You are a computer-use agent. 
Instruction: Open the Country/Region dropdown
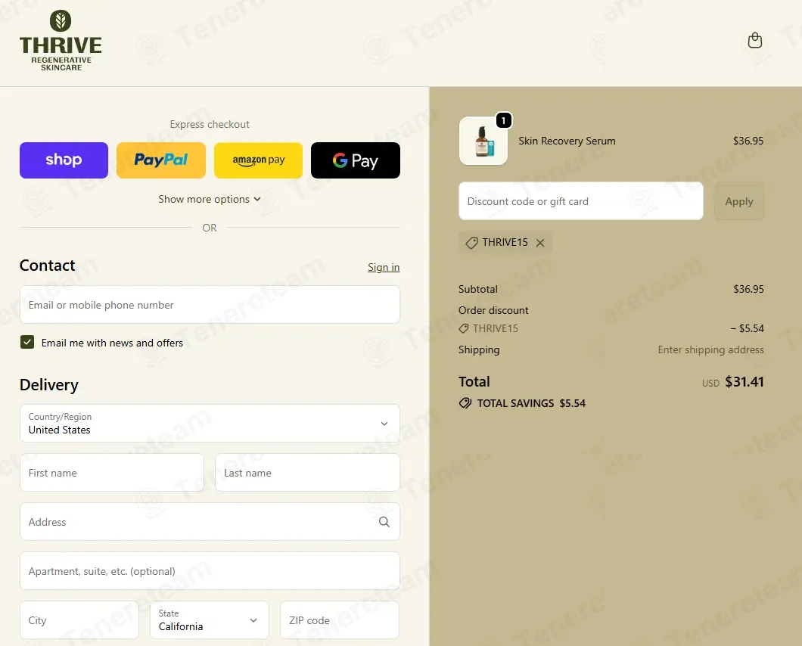pos(210,423)
